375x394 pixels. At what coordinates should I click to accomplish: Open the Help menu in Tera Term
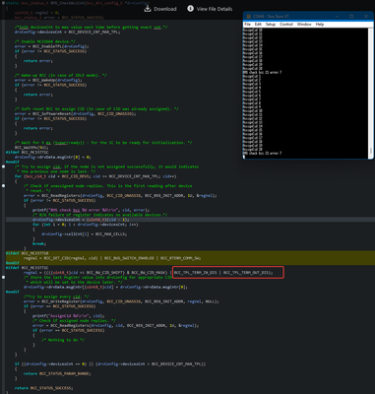(320, 25)
